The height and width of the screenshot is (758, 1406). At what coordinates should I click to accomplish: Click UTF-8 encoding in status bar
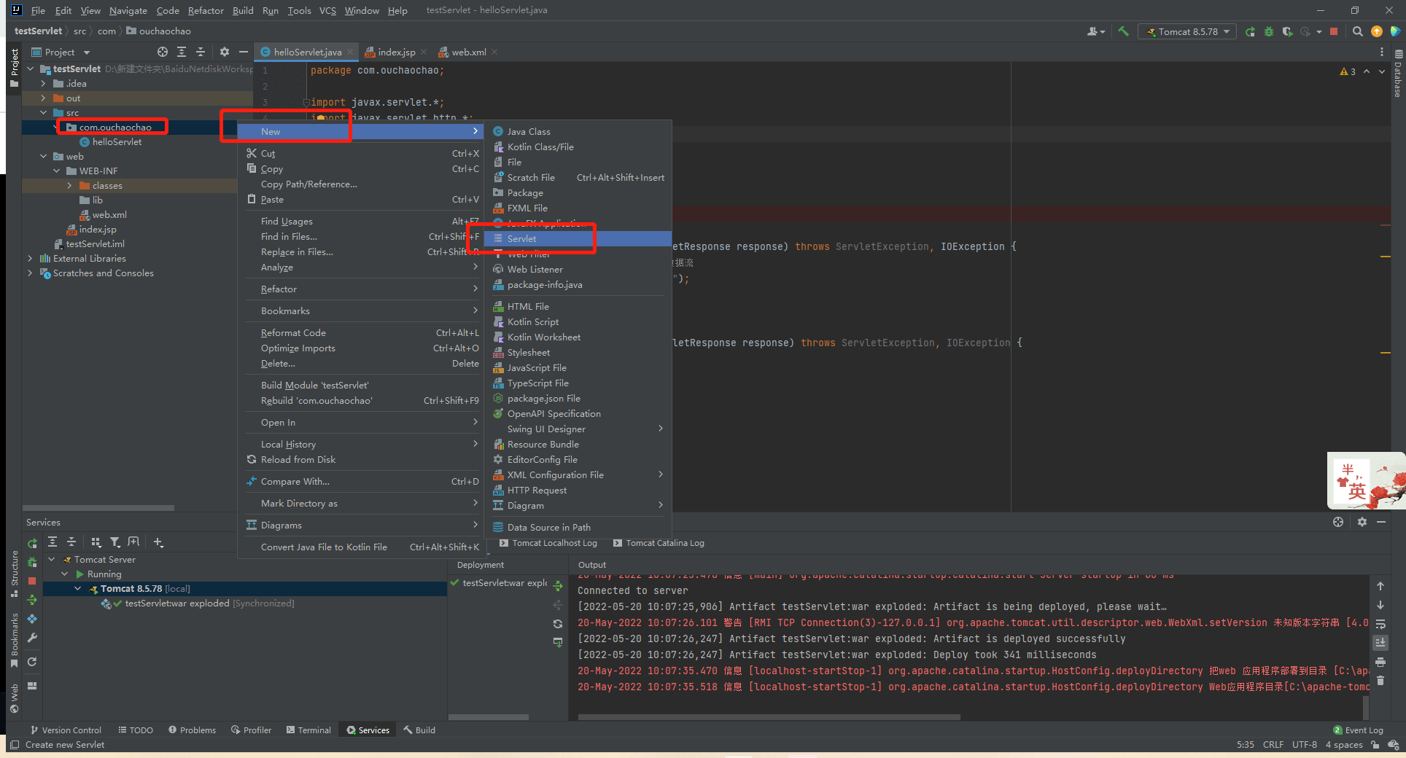click(1304, 744)
